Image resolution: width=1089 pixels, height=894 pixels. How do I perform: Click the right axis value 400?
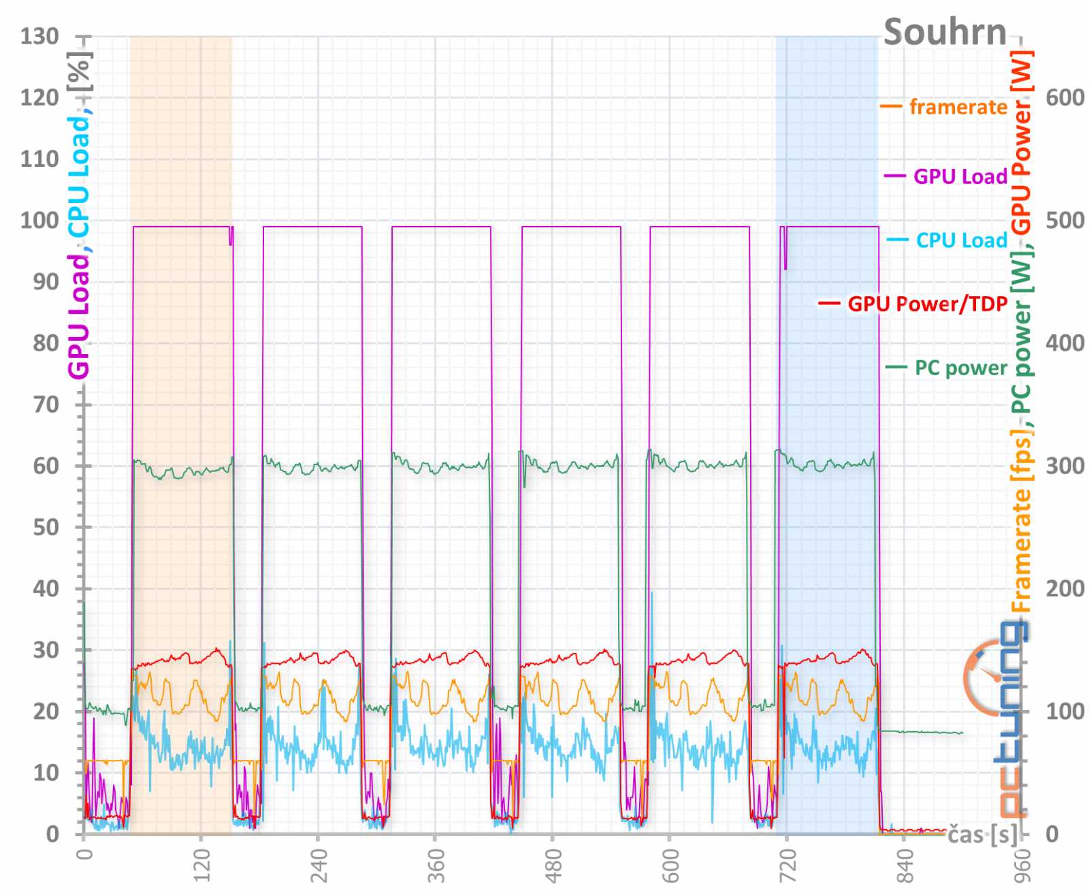(1065, 343)
